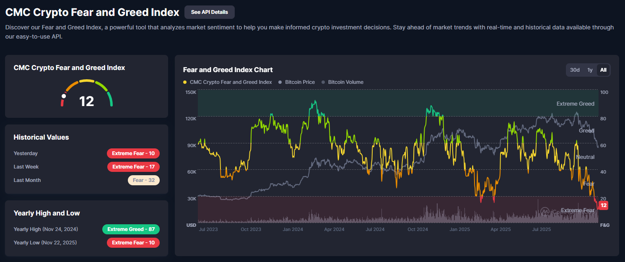This screenshot has width=625, height=262.
Task: Click the Extreme Greed zone label in chart
Action: (x=575, y=104)
